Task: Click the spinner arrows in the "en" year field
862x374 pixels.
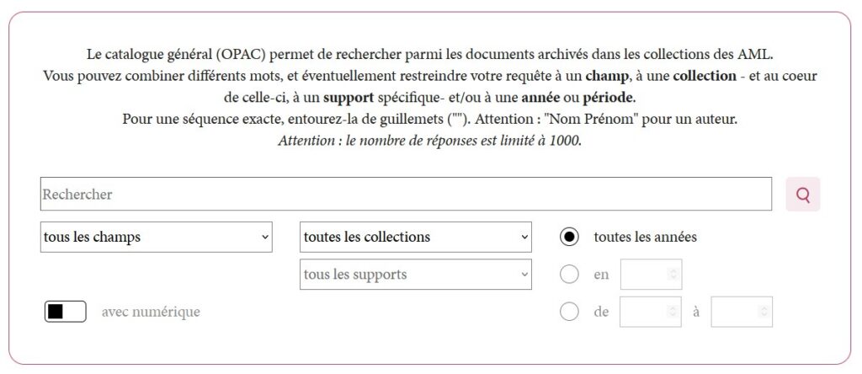Action: [x=672, y=275]
